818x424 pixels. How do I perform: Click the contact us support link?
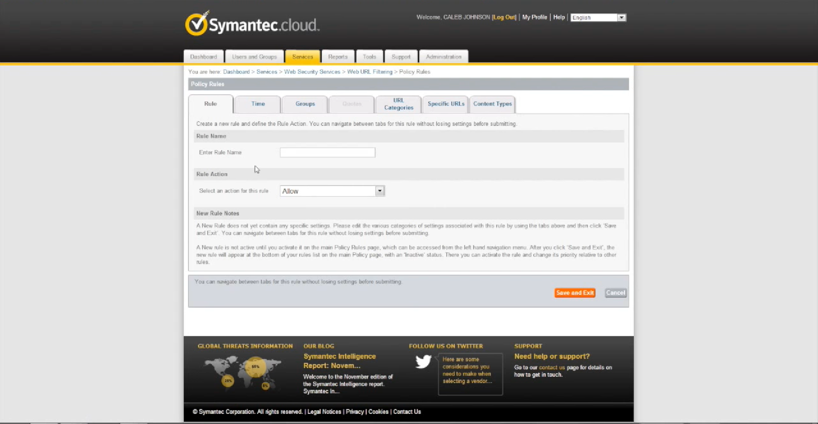click(x=552, y=367)
